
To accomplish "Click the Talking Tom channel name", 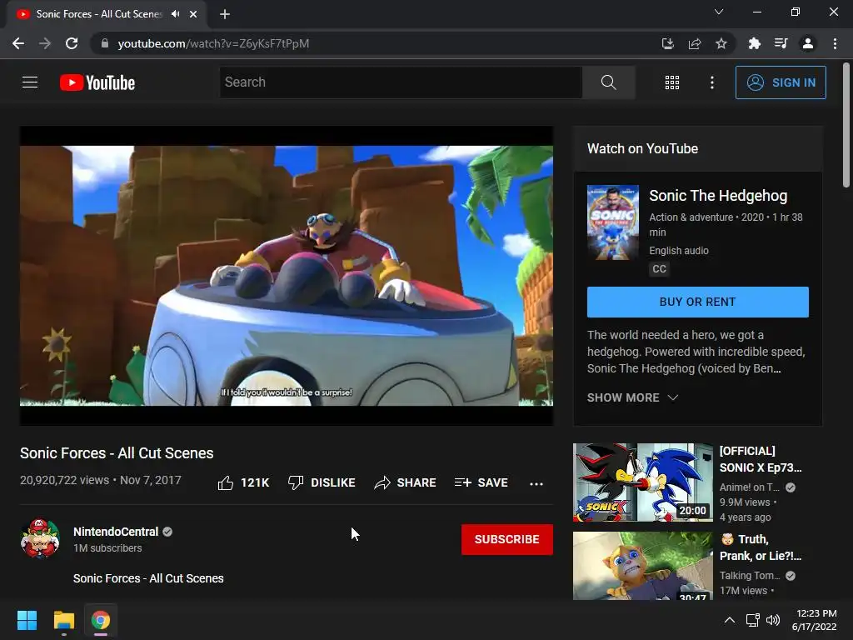I will [750, 576].
